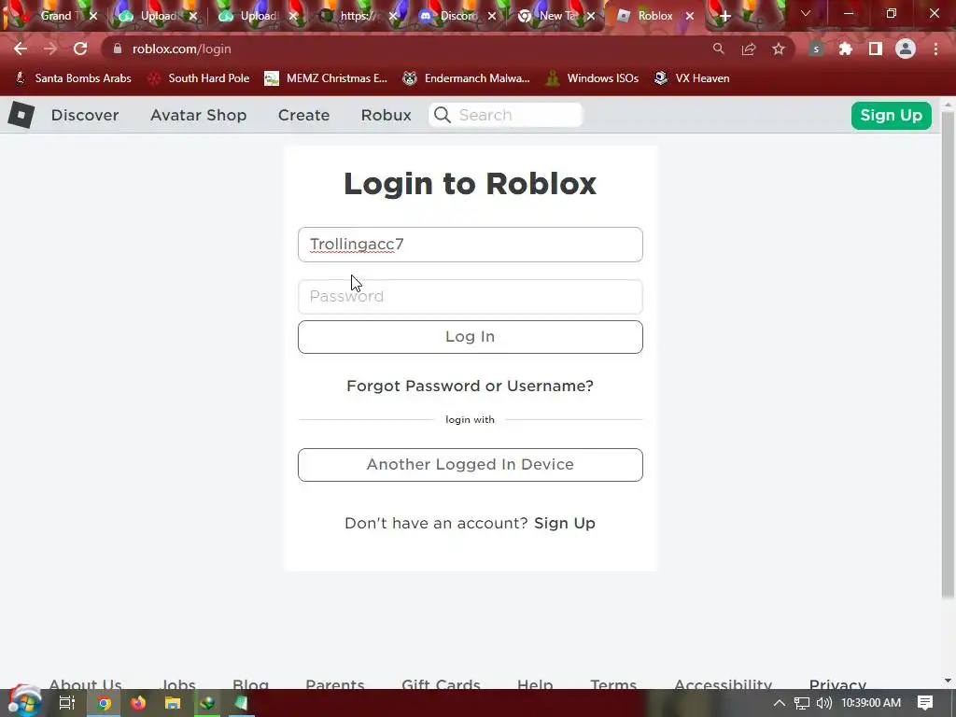
Task: Click the Sign Up link below the form
Action: [565, 523]
